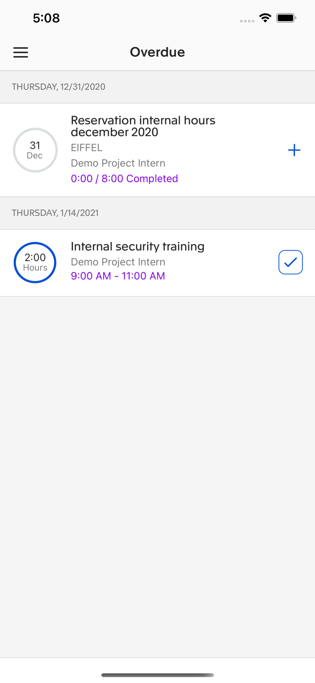The image size is (315, 683).
Task: Tap the Thursday, 1/14/2021 section header
Action: tap(157, 213)
